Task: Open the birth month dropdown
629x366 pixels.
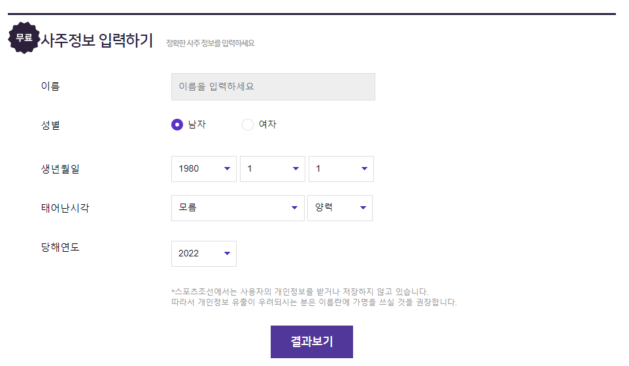Action: 273,169
